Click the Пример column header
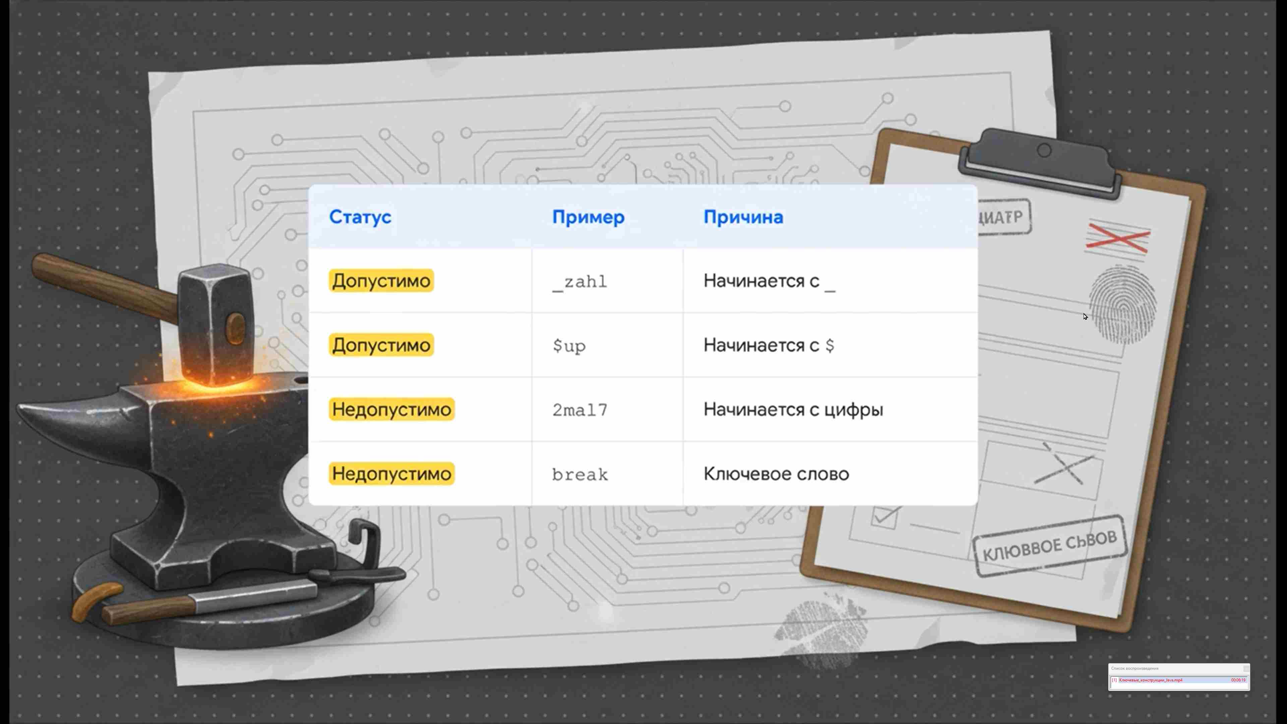This screenshot has height=724, width=1287. (x=588, y=217)
